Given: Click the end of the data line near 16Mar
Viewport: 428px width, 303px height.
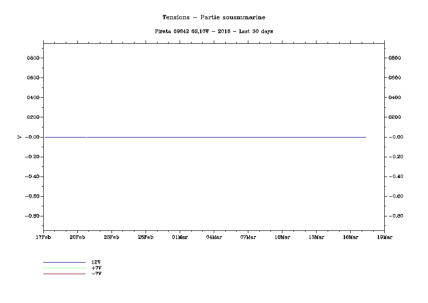Looking at the screenshot, I should 366,137.
